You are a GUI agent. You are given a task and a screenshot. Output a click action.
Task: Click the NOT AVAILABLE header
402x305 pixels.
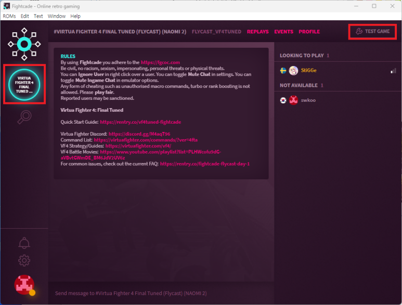pyautogui.click(x=299, y=85)
